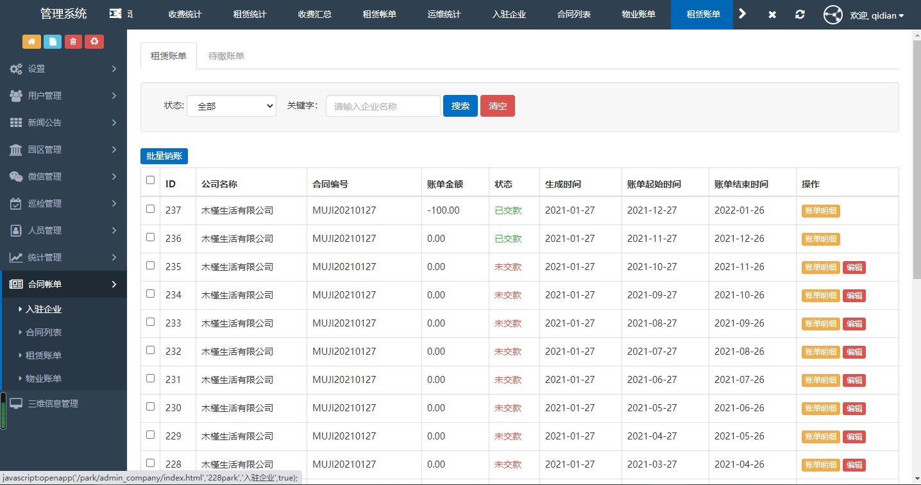The width and height of the screenshot is (921, 485).
Task: Click the red recycle icon button
Action: (94, 42)
